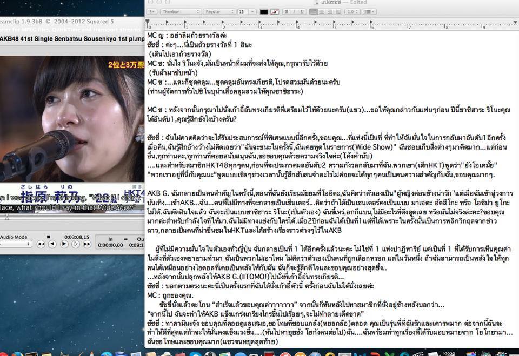519x356 pixels.
Task: Toggle bold formatting in TextEdit toolbar
Action: pos(287,11)
